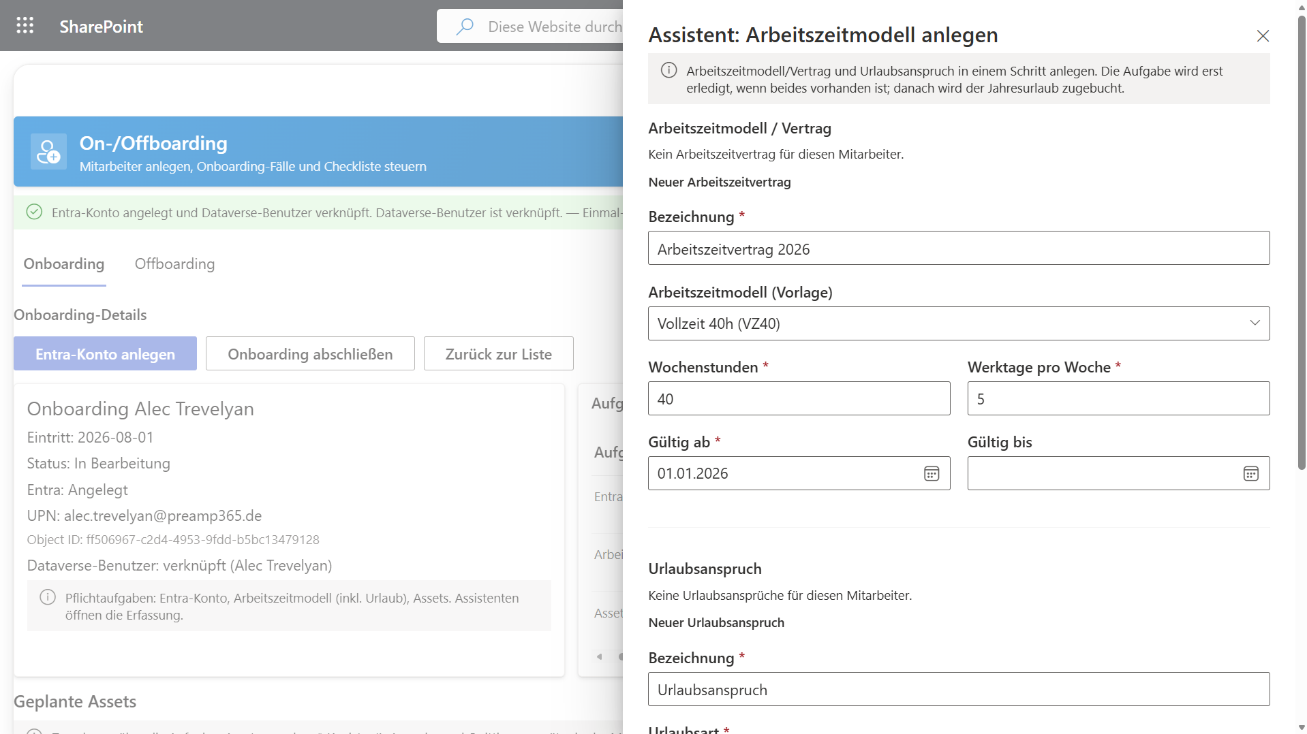The height and width of the screenshot is (734, 1307).
Task: Click the Onboarding-Details heading
Action: (80, 315)
